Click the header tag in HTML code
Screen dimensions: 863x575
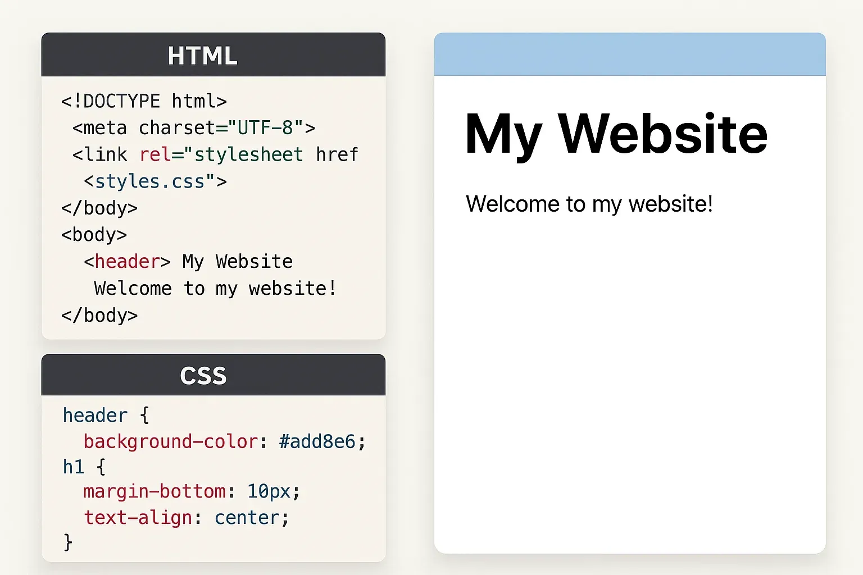[x=127, y=262]
